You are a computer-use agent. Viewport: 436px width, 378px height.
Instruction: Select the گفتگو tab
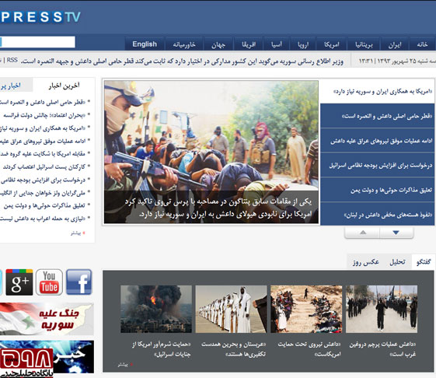click(x=424, y=261)
